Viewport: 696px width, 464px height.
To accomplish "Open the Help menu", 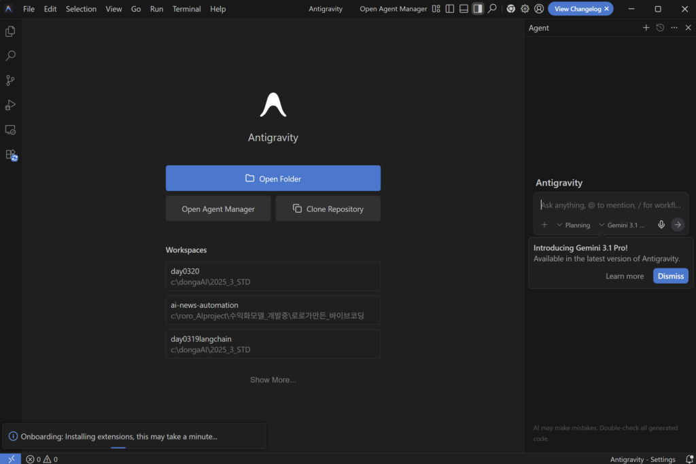I will coord(218,9).
